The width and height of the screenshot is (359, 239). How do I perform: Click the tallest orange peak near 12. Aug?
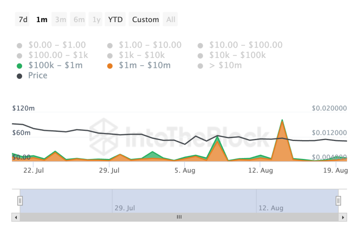tap(283, 121)
